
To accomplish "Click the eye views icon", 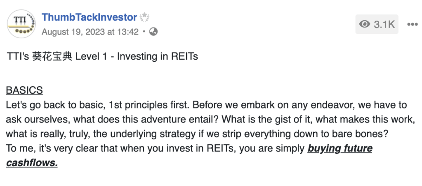I will coord(365,24).
